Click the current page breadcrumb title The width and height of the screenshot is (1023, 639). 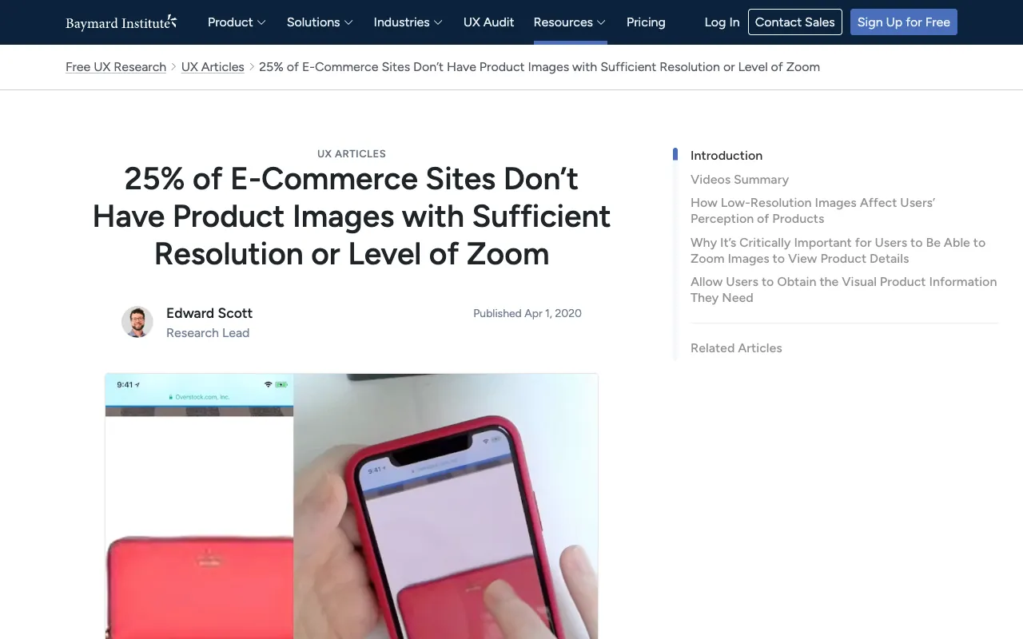pyautogui.click(x=539, y=67)
